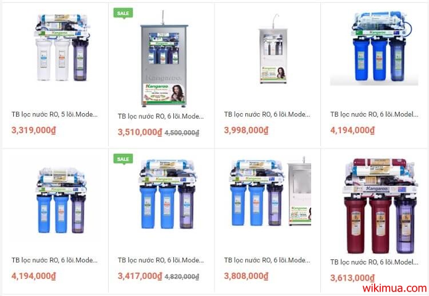This screenshot has width=429, height=296.
Task: Click the SALE badge on the 3,510,000đ product
Action: (123, 13)
